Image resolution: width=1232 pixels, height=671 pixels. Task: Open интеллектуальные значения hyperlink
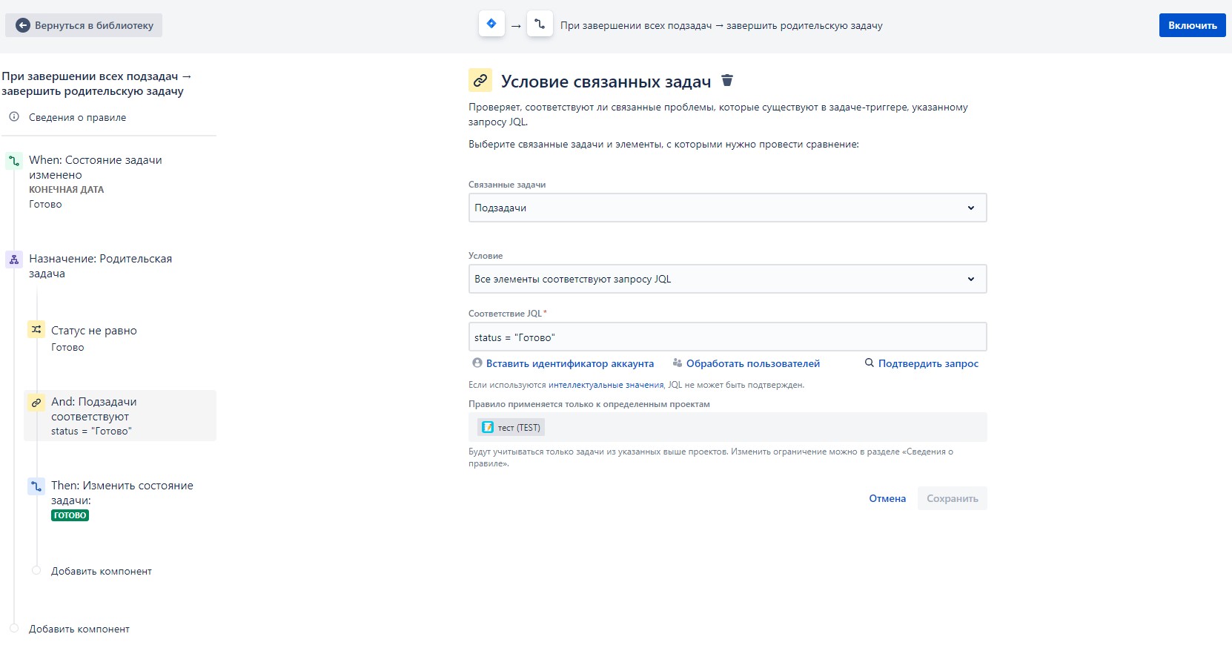[606, 385]
